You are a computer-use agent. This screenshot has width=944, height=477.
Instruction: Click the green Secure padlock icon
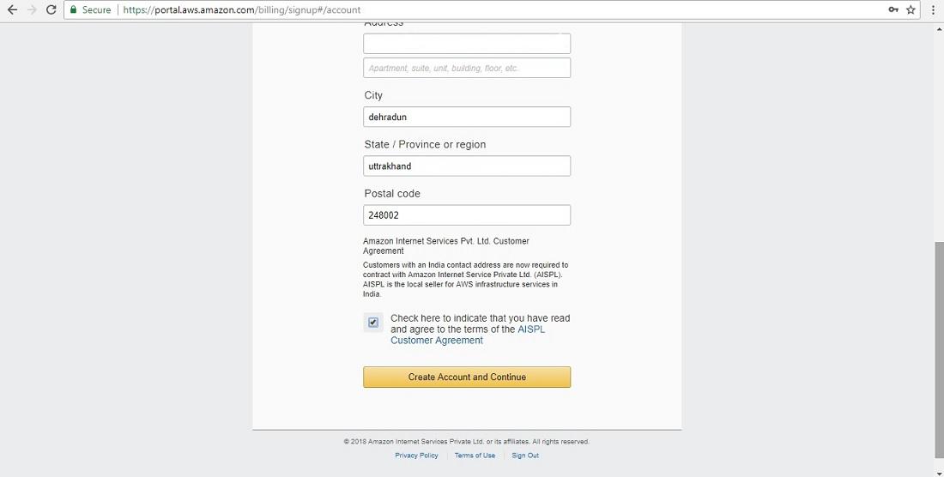coord(74,9)
